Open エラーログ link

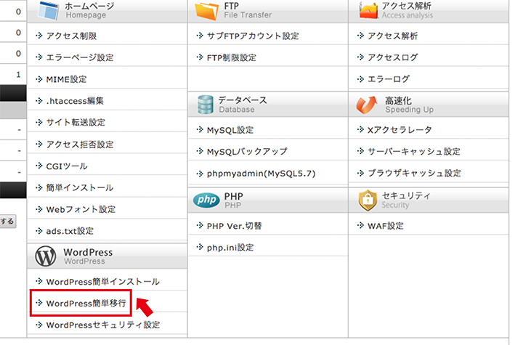tap(388, 79)
